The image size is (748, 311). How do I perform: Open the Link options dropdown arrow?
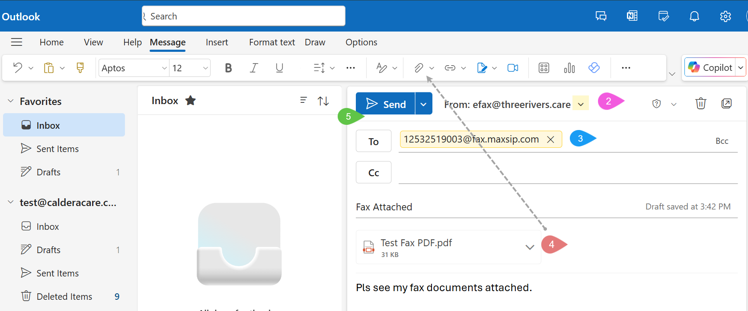464,68
